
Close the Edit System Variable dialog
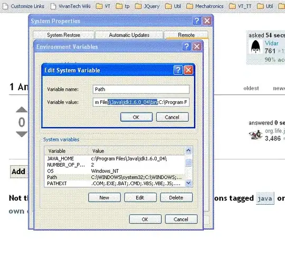point(188,70)
